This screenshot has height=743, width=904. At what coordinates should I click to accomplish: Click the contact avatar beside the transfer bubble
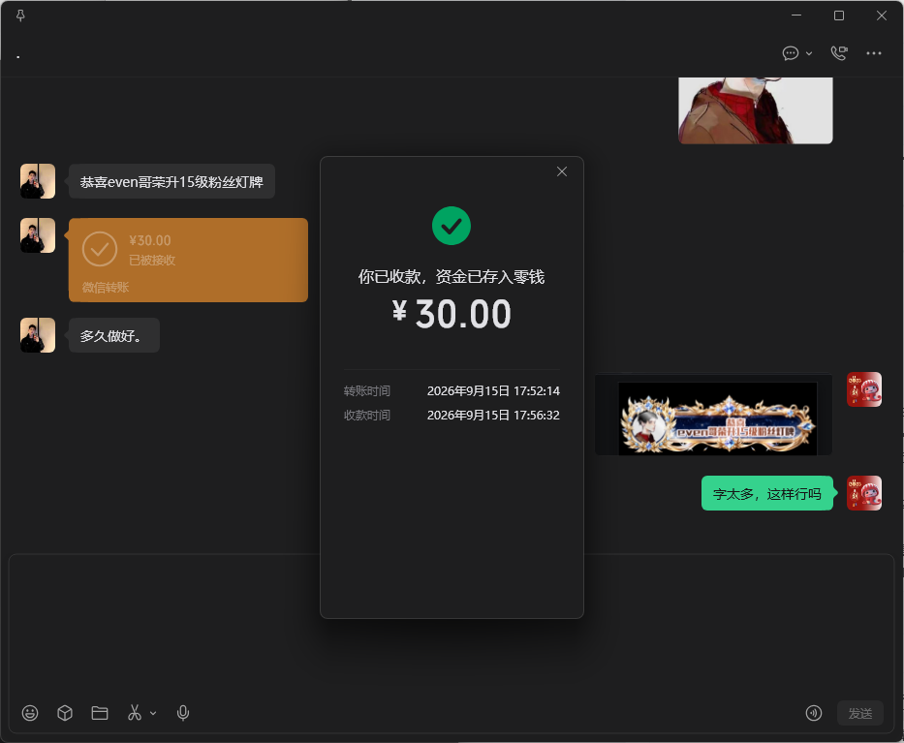[38, 235]
